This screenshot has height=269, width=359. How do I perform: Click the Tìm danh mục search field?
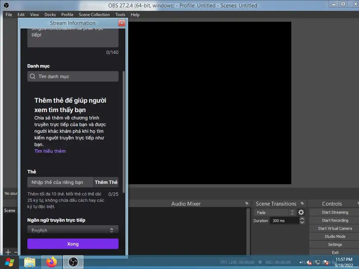[73, 76]
